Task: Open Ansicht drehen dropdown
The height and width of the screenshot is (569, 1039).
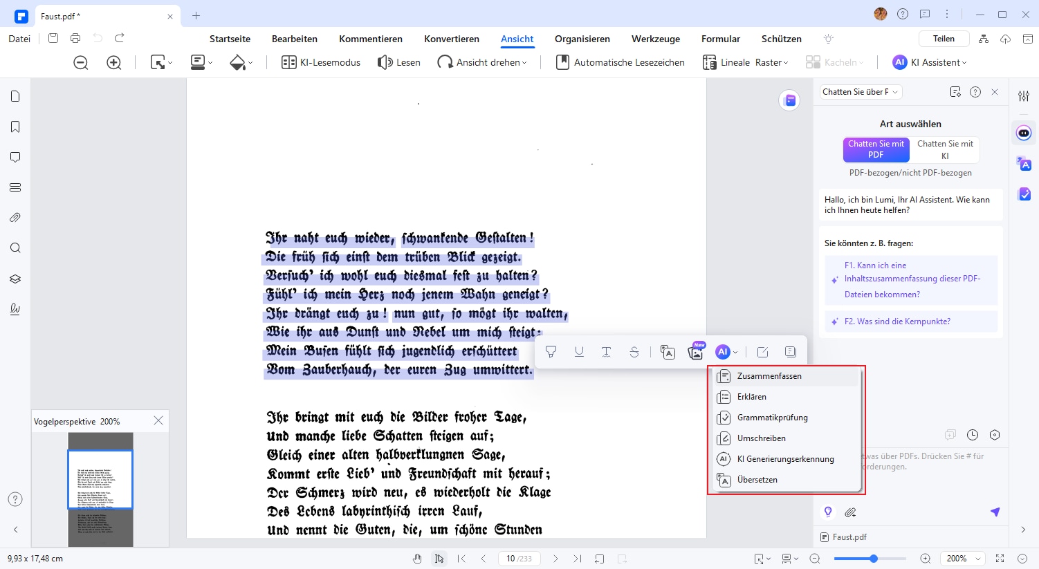Action: [x=482, y=62]
